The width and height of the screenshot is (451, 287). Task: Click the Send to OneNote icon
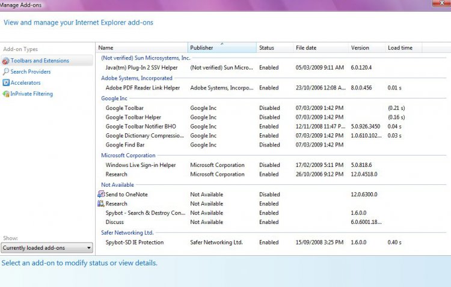101,194
